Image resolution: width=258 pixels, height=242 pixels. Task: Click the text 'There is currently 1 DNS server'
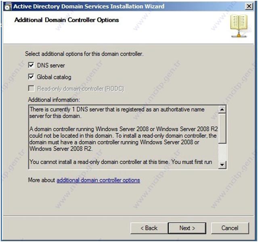pos(67,109)
